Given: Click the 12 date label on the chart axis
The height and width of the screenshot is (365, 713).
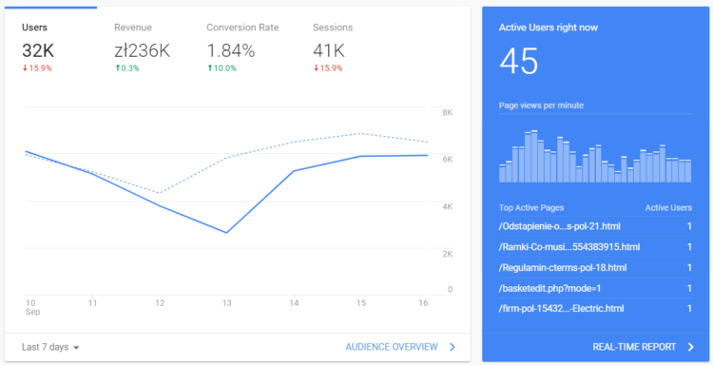Looking at the screenshot, I should tap(160, 303).
